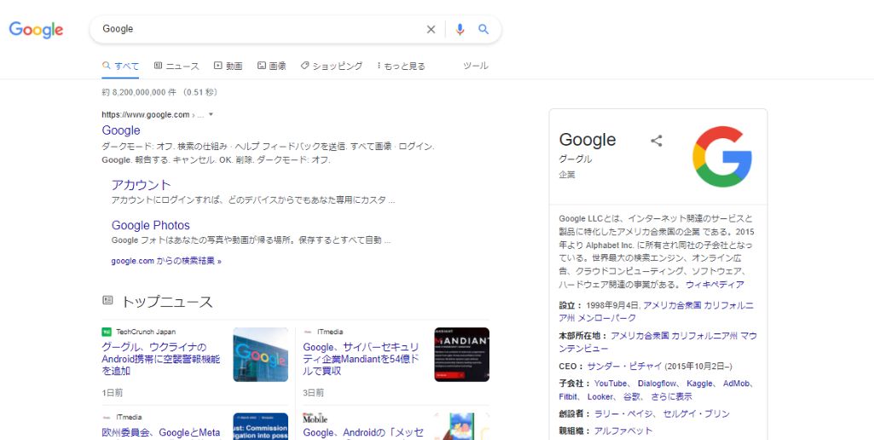Switch to the ショッピング tab
Screen dimensions: 874x440
pyautogui.click(x=331, y=66)
